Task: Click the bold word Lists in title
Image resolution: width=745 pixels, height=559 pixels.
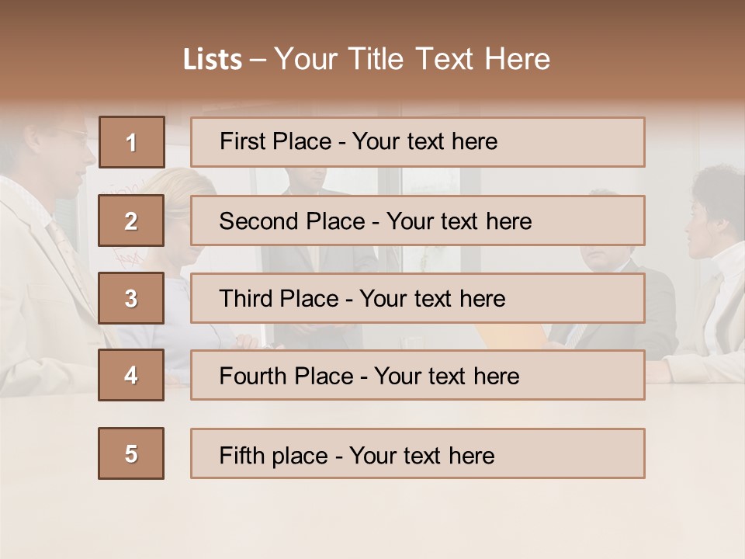Action: click(x=212, y=60)
